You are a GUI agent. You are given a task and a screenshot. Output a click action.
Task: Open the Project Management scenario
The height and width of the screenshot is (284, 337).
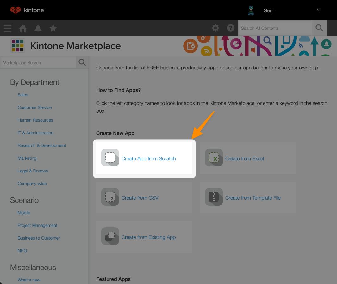point(37,225)
